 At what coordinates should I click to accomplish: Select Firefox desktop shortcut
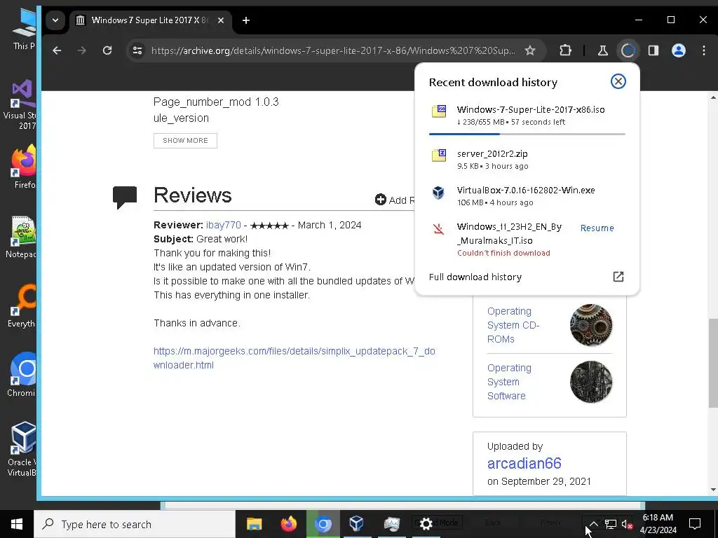coord(23,167)
